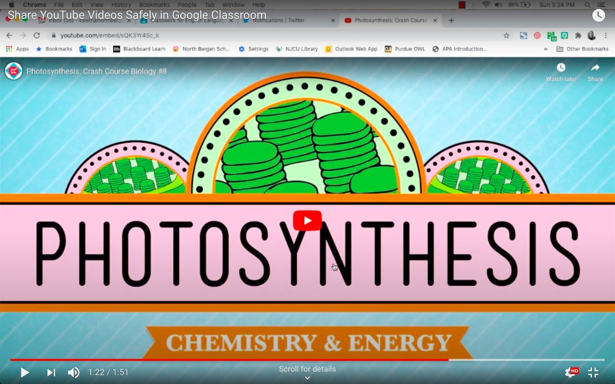Click the Watch later icon on the video

pos(561,68)
